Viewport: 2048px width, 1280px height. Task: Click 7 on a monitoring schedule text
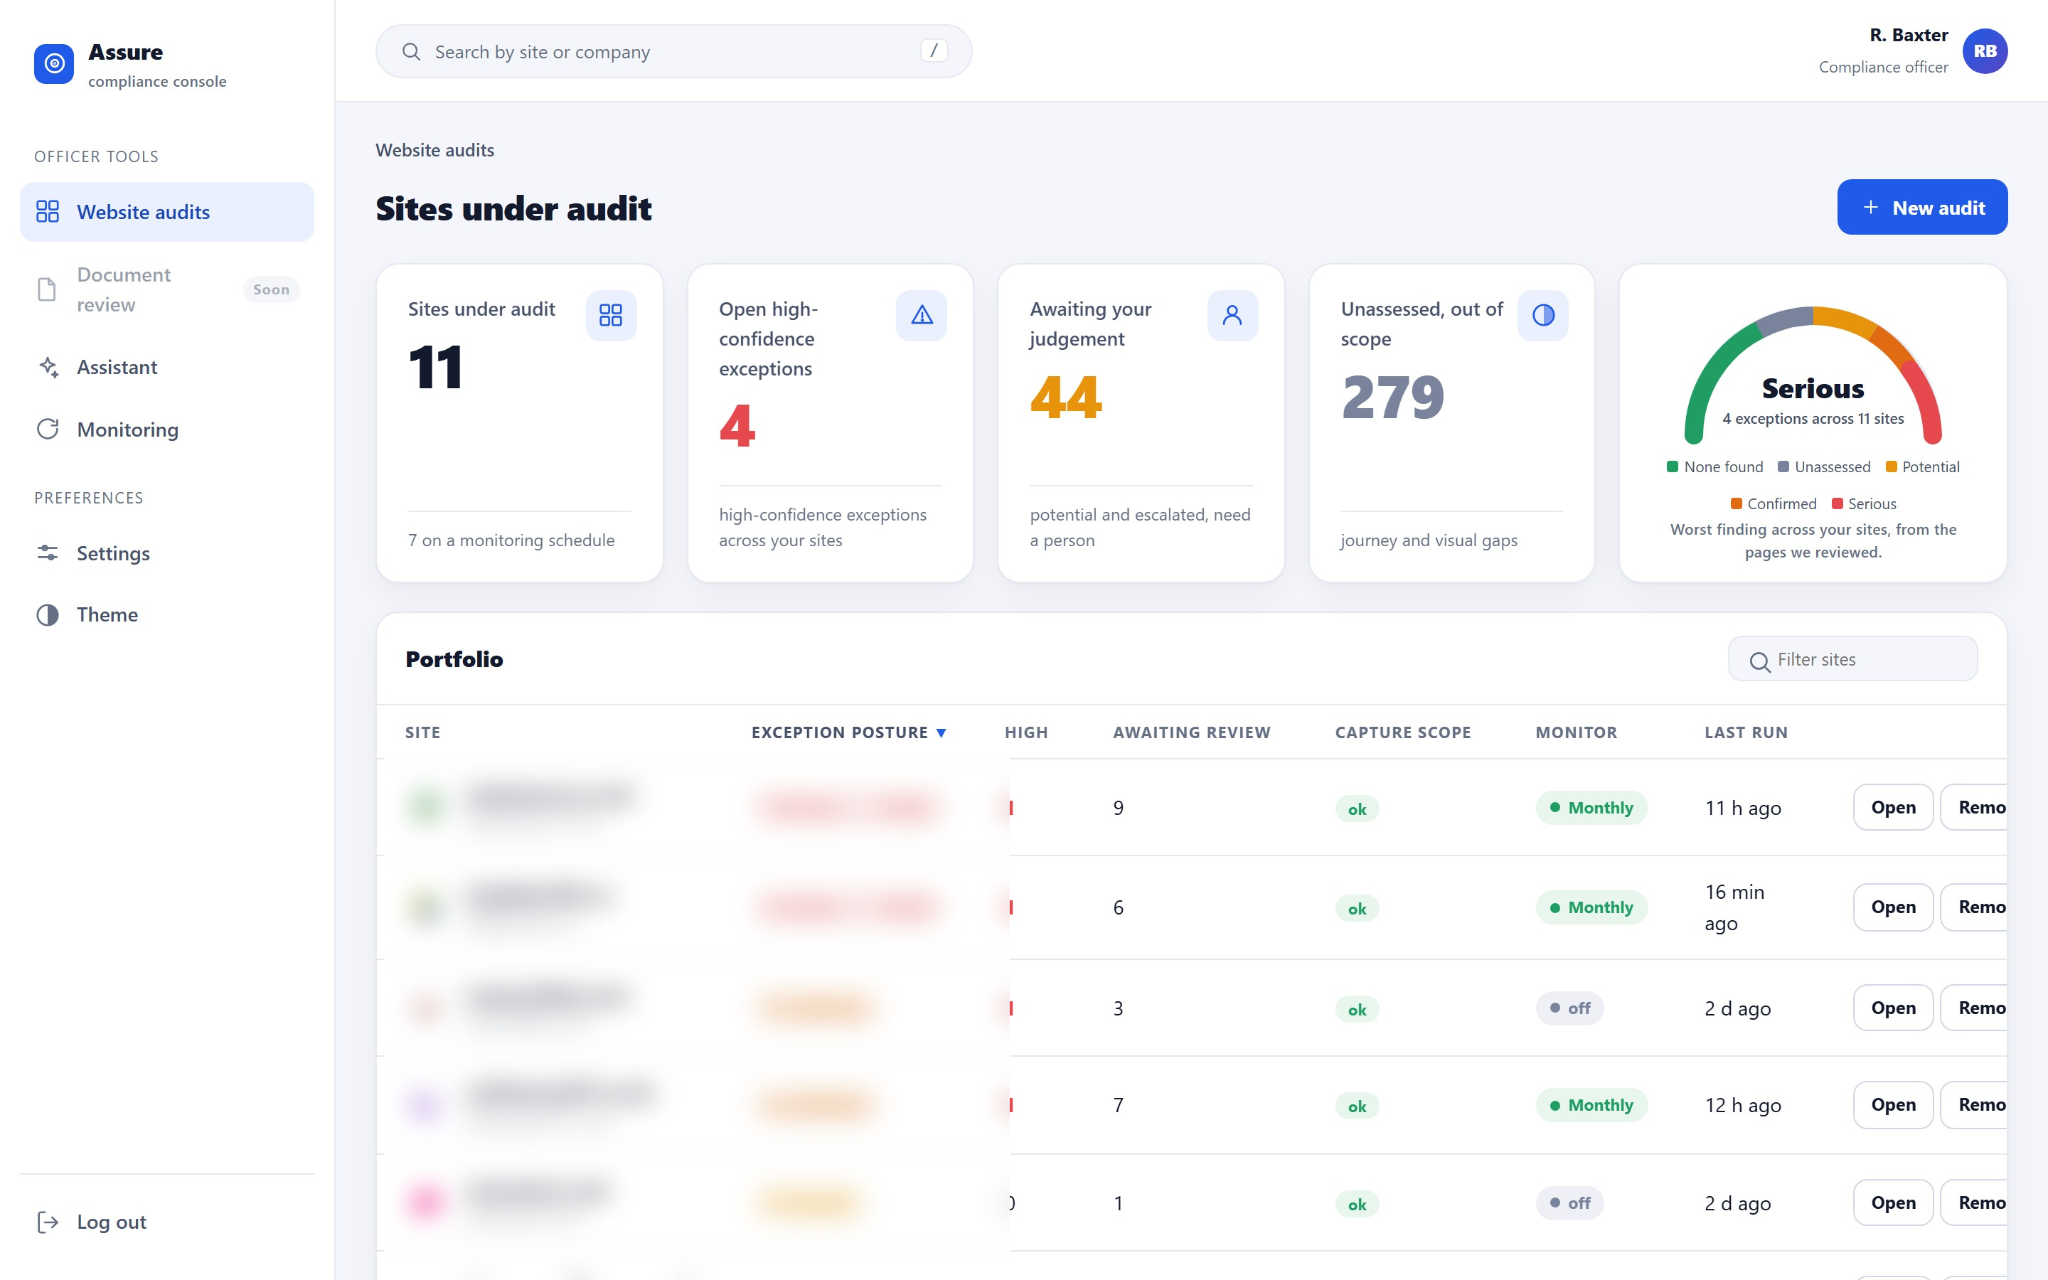click(511, 540)
